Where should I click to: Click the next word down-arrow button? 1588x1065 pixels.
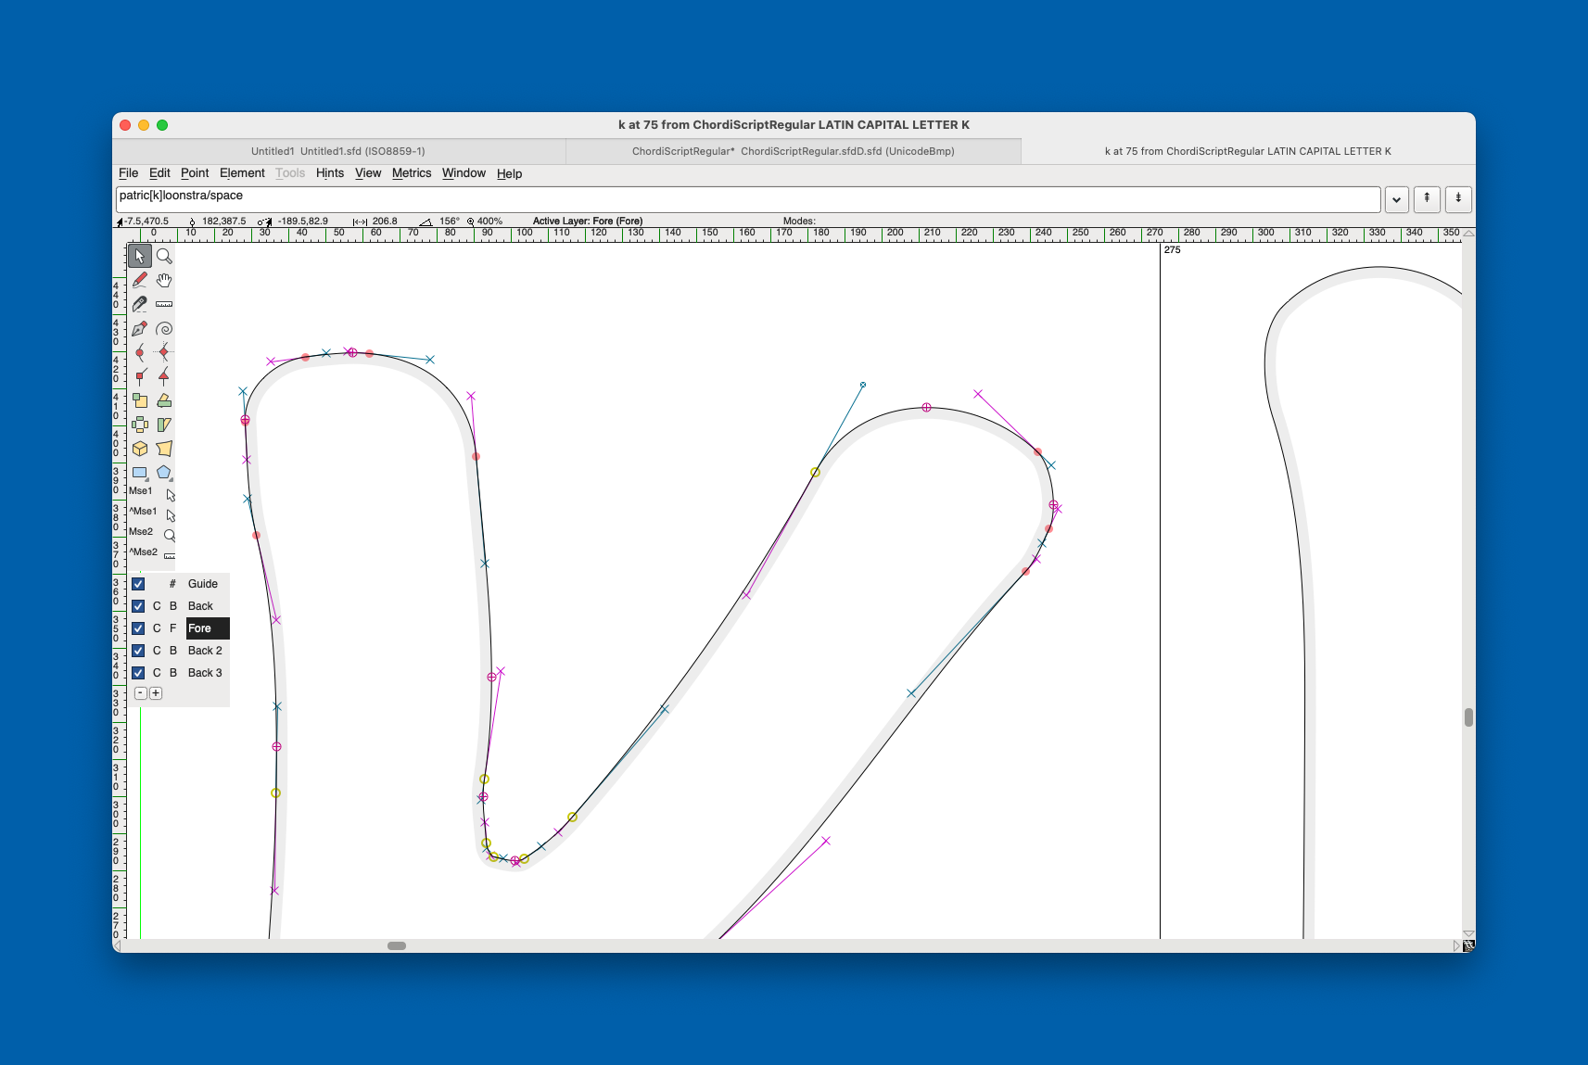pos(1458,199)
